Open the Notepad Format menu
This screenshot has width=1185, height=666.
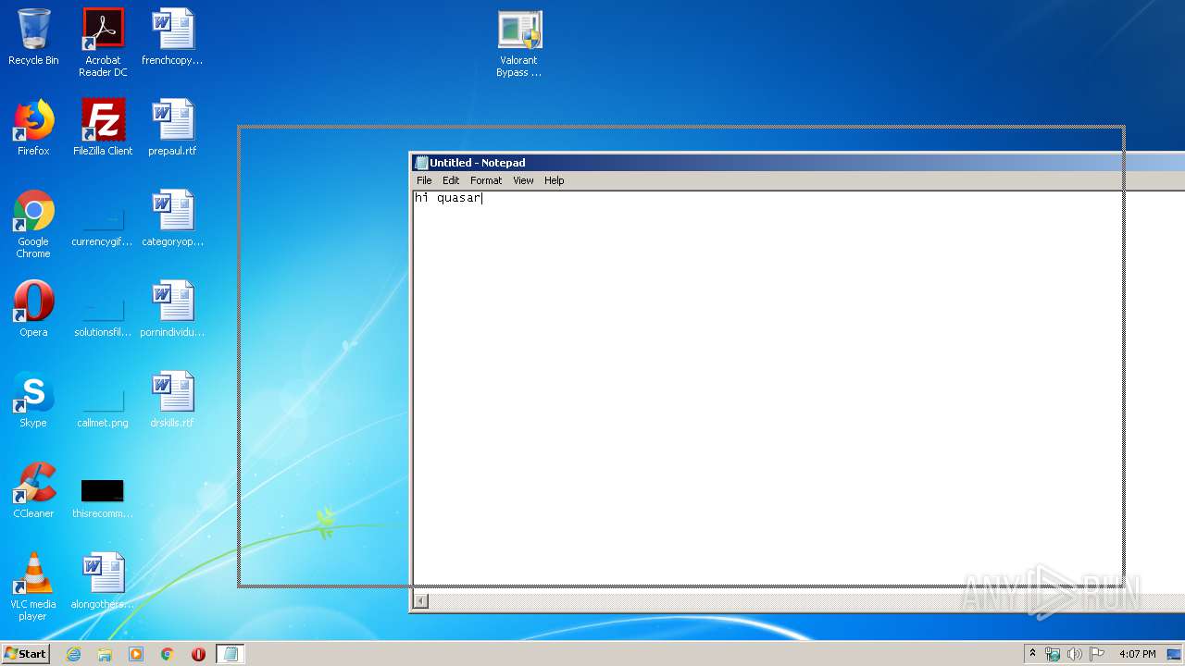[x=486, y=180]
